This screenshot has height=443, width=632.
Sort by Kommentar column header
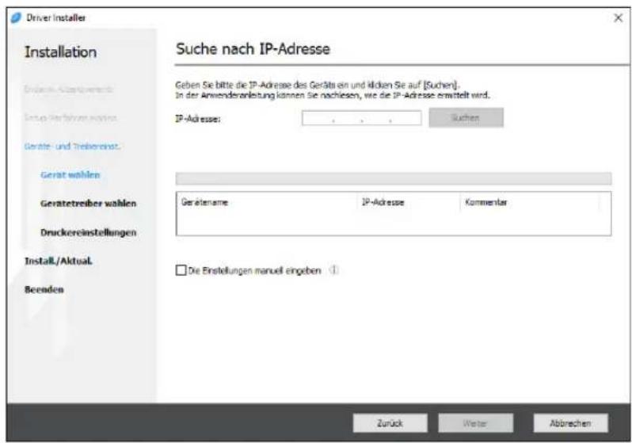[x=530, y=202]
